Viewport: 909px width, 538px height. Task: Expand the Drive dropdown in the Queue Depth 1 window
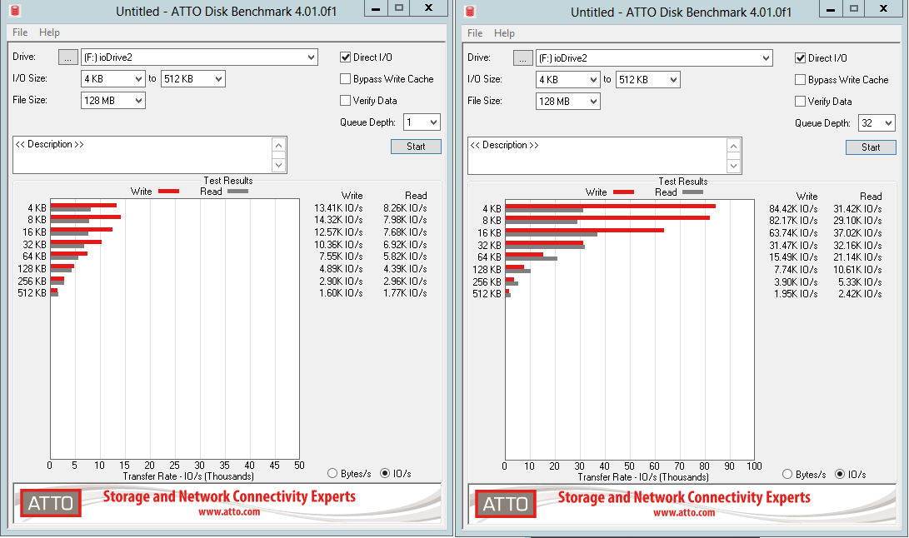coord(312,57)
